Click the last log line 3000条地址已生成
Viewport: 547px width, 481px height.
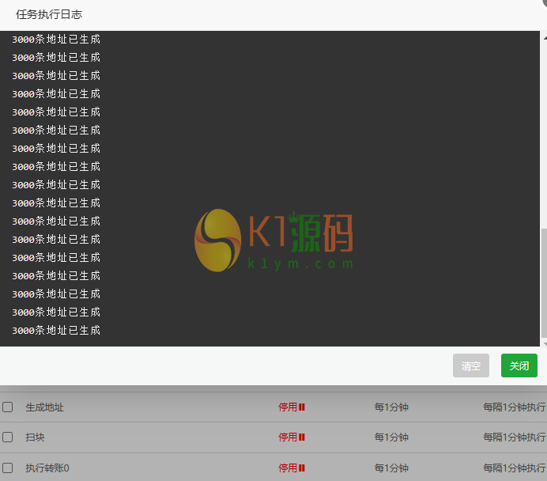pos(56,330)
